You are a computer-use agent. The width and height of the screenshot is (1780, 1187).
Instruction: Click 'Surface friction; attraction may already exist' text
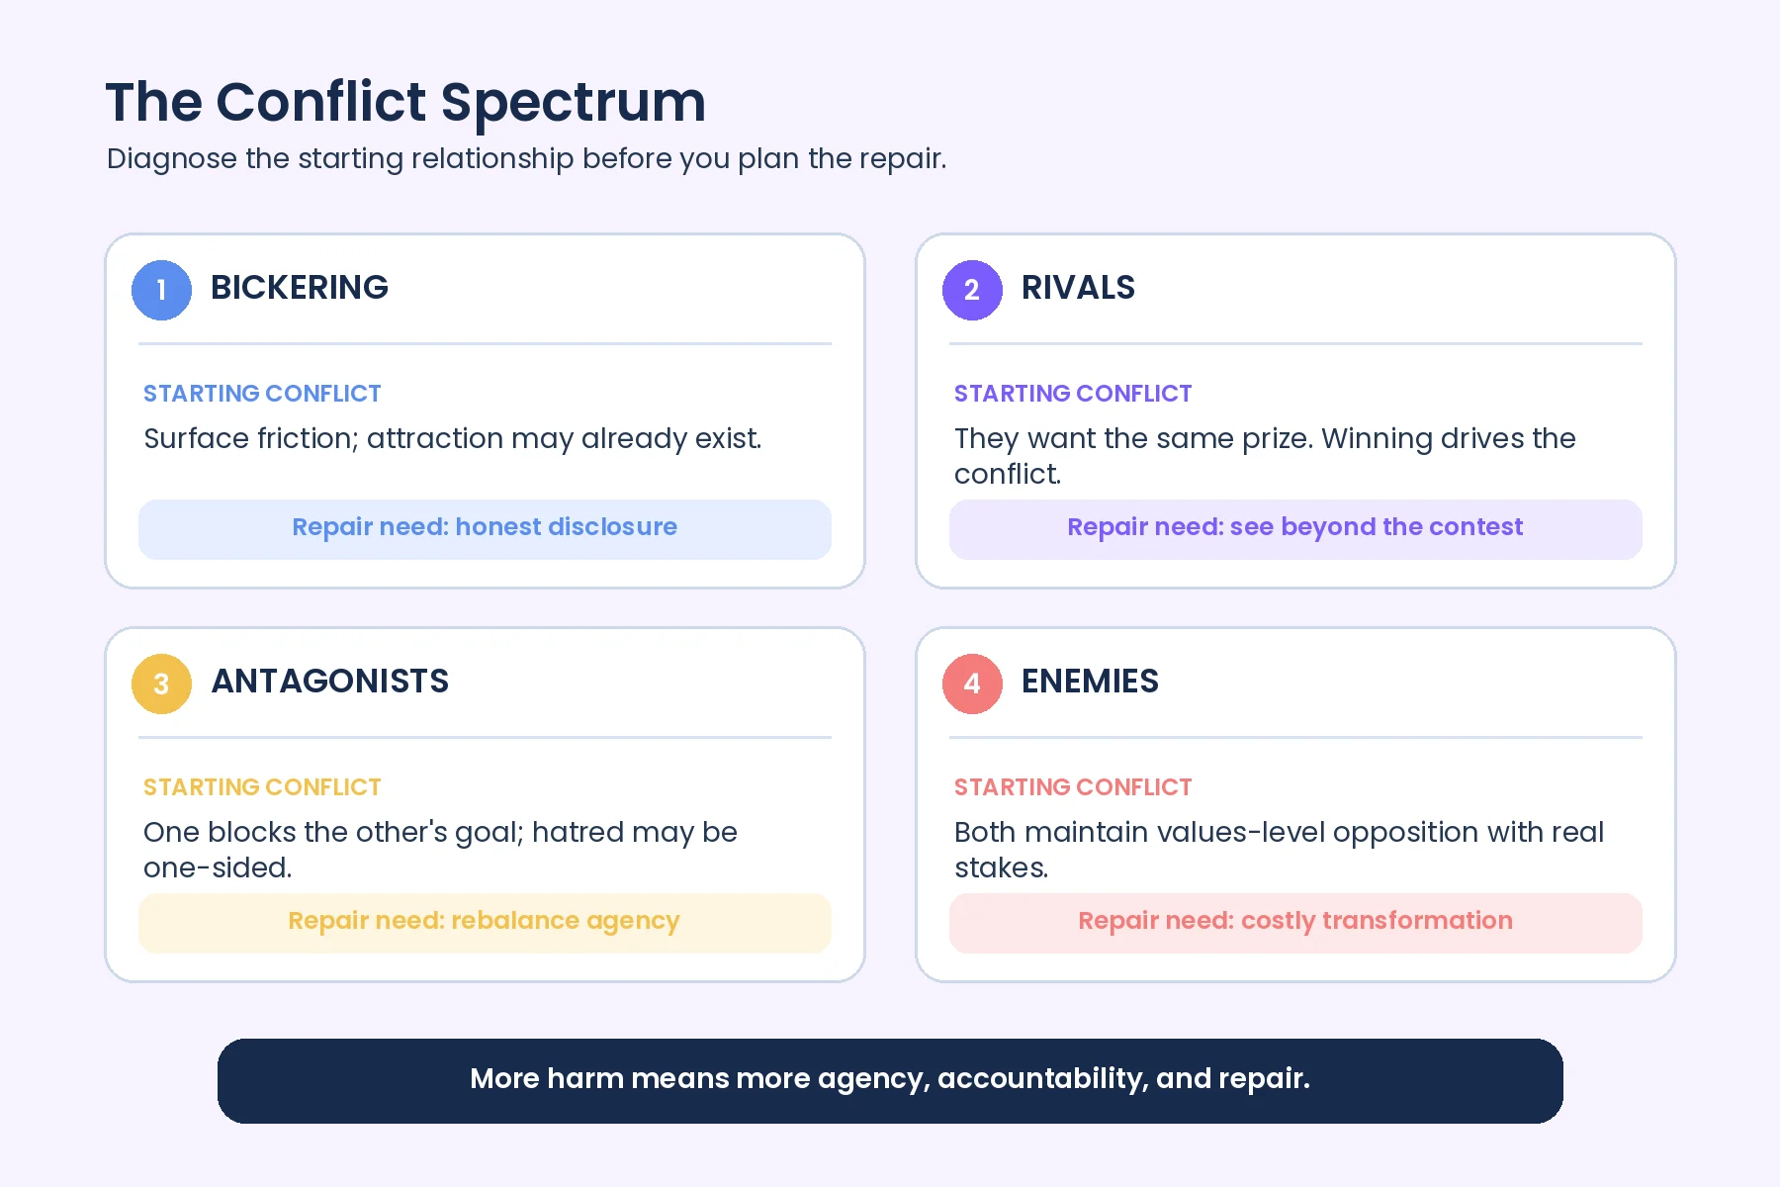pyautogui.click(x=453, y=439)
